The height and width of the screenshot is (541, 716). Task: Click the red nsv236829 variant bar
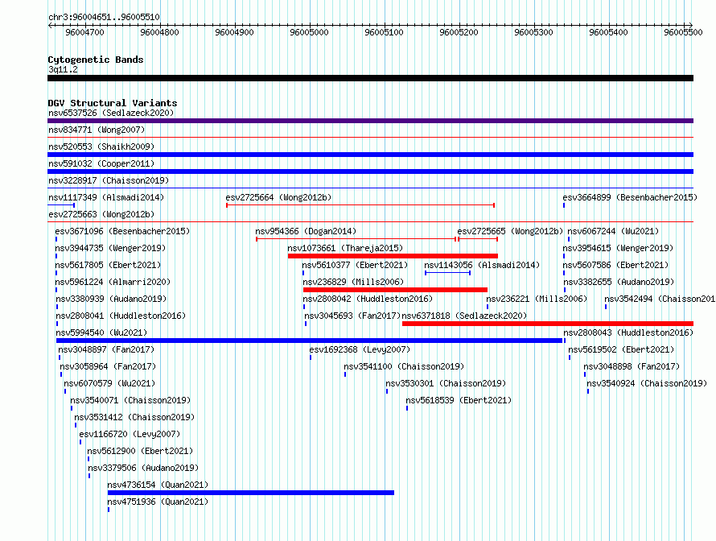(x=396, y=290)
